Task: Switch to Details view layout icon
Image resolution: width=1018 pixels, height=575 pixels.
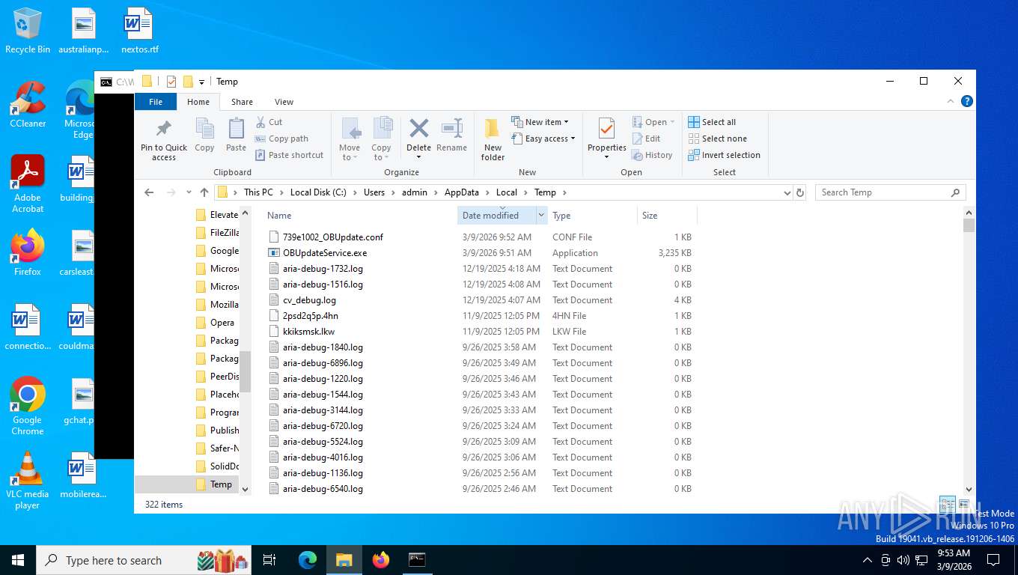Action: 947,505
